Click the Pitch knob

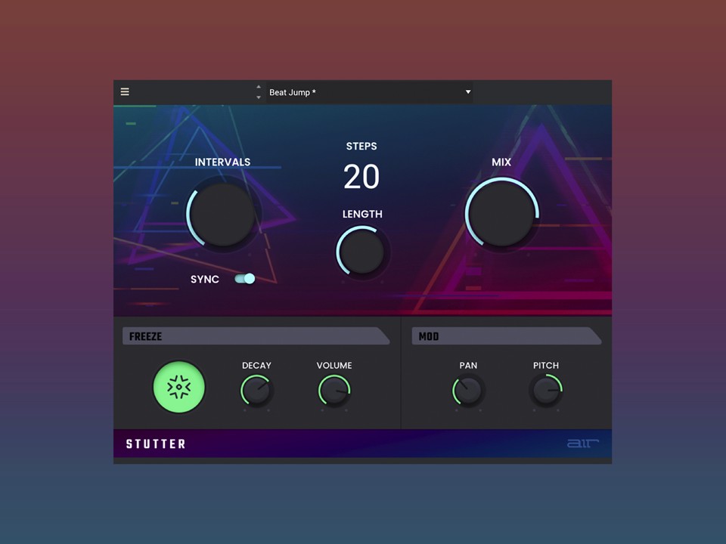(x=545, y=391)
